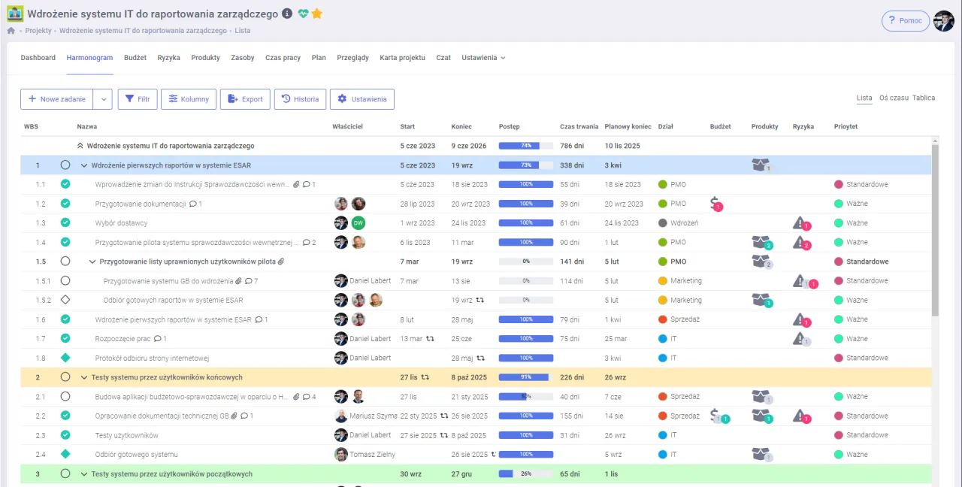Click the Pomoc help button

click(x=905, y=20)
